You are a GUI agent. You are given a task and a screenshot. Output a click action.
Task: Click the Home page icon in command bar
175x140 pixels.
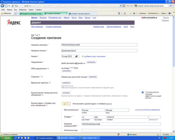point(119,13)
